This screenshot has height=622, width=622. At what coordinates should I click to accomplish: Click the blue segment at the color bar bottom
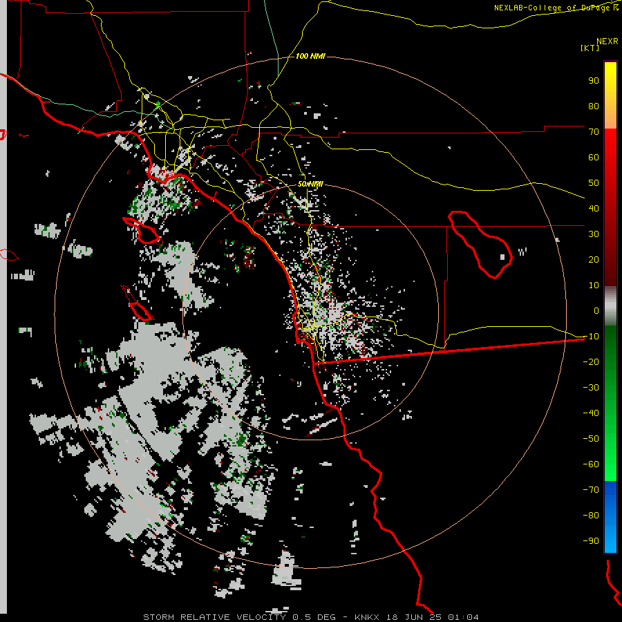coord(610,516)
